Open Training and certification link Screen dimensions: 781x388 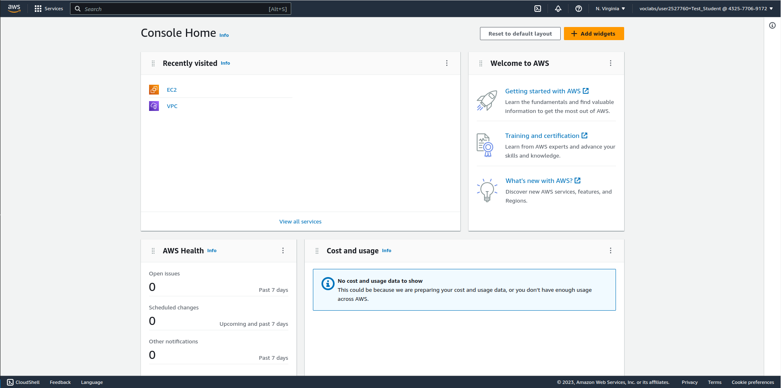click(x=546, y=135)
